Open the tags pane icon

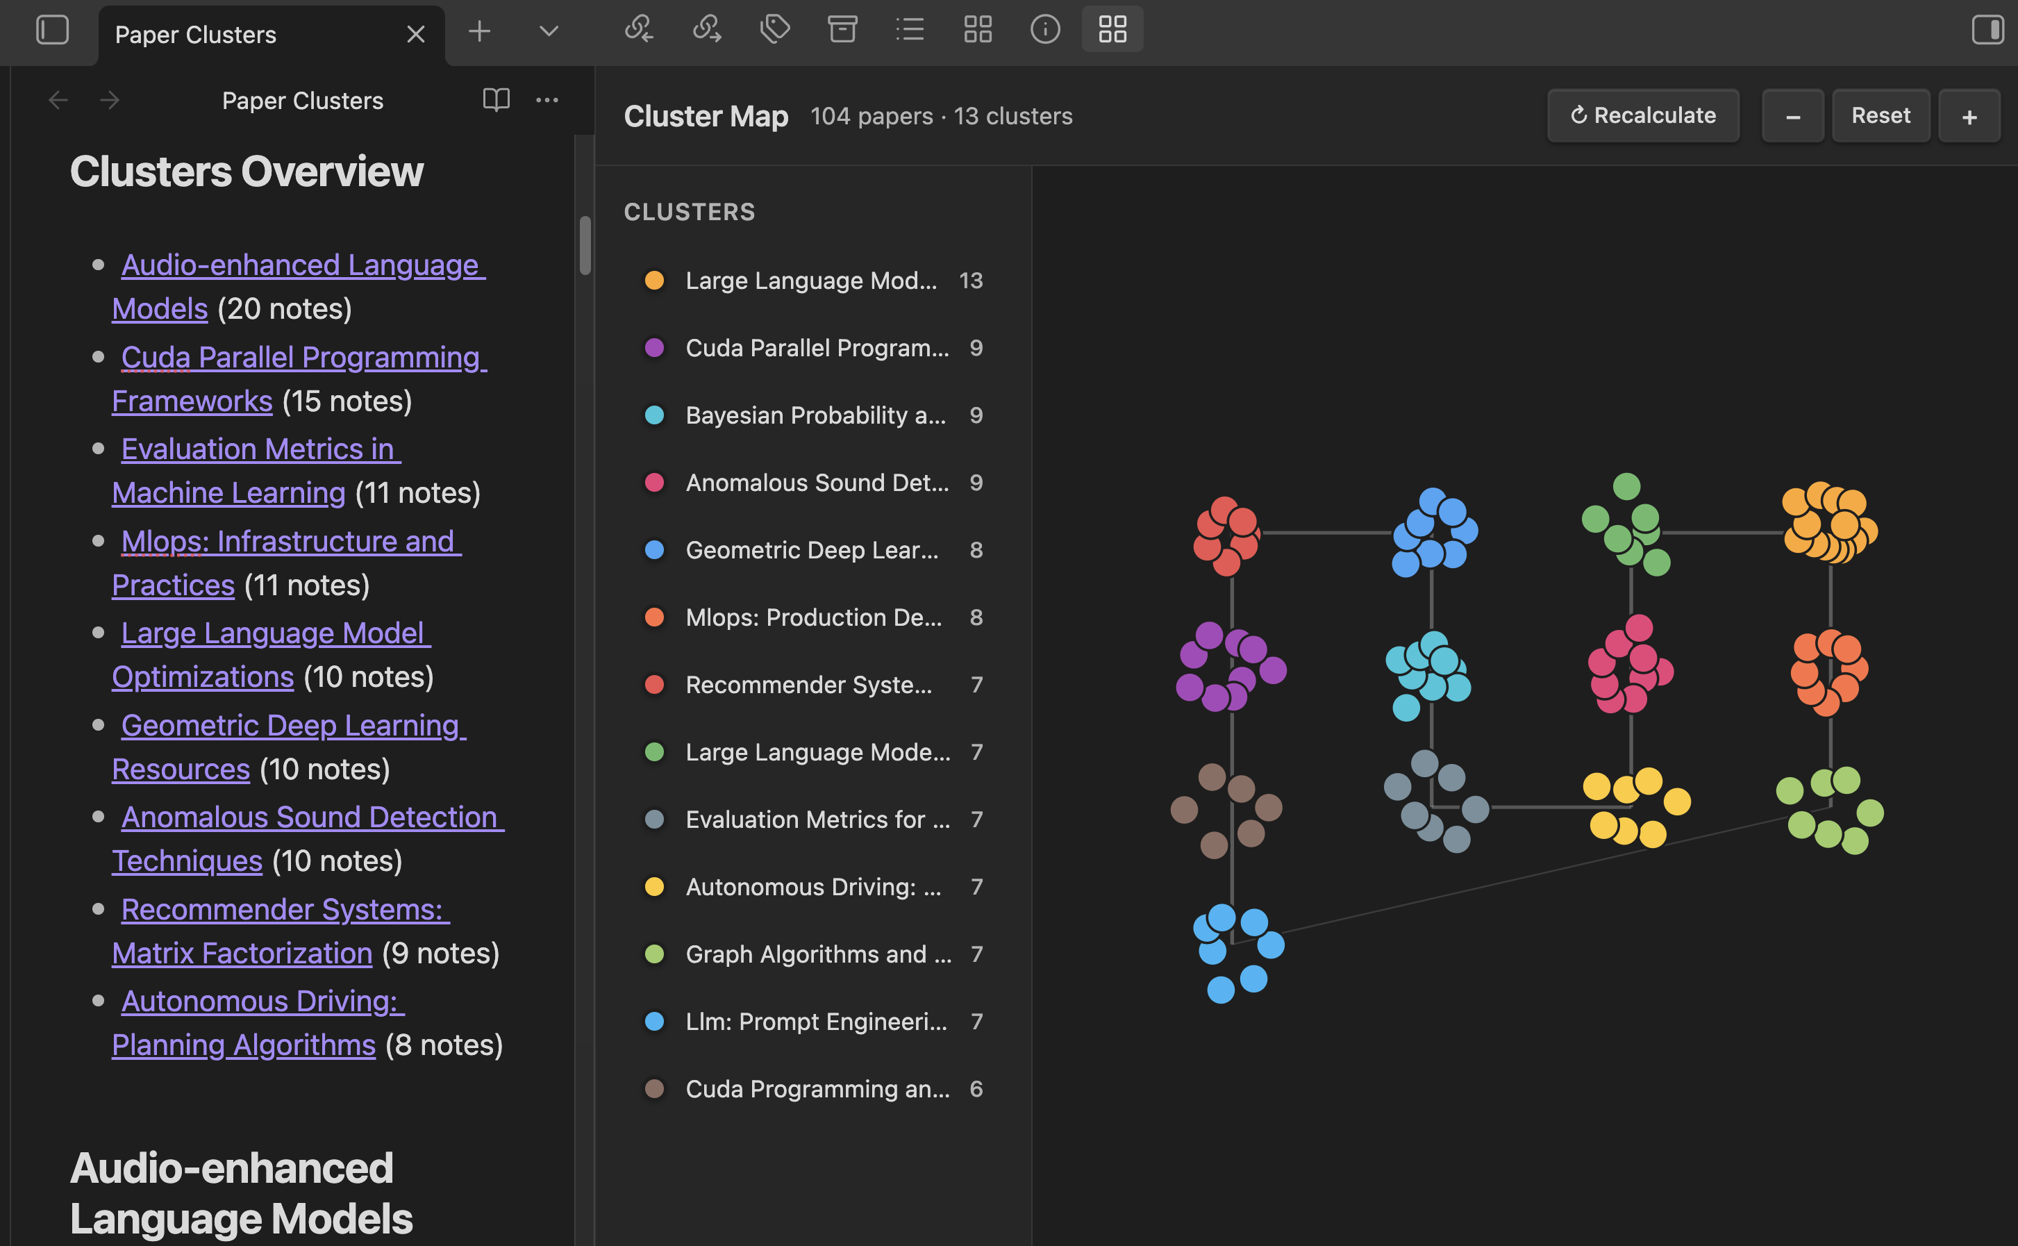(774, 31)
